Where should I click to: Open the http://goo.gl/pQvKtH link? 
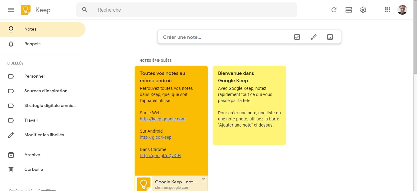click(x=160, y=156)
